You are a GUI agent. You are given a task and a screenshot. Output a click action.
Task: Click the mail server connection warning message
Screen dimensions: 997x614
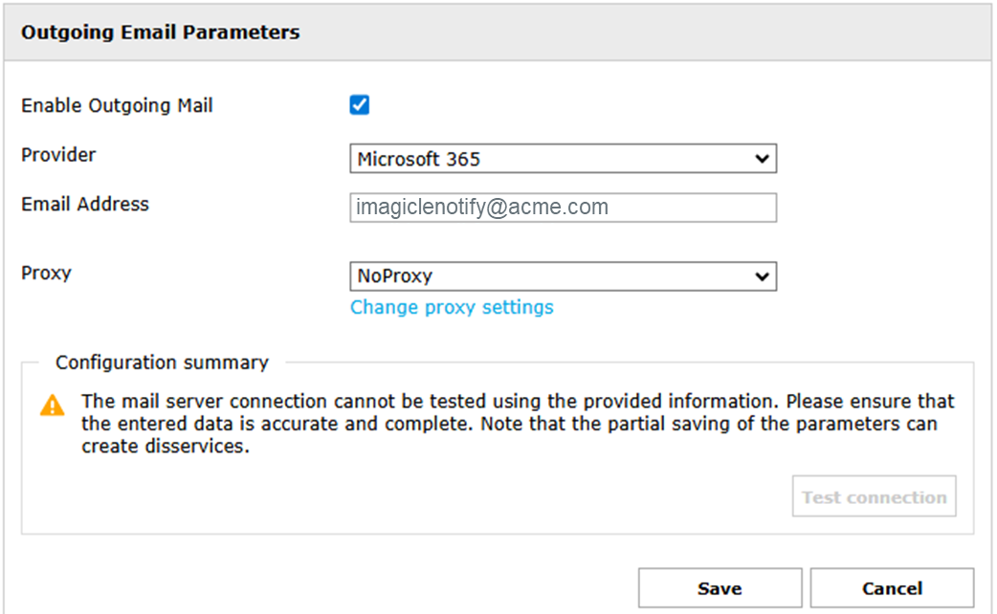tap(517, 423)
